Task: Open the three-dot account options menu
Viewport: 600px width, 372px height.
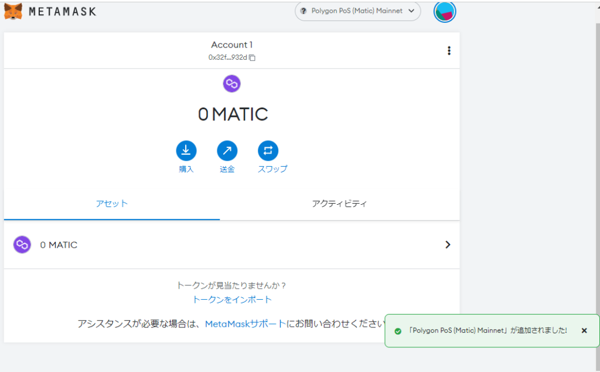Action: (449, 50)
